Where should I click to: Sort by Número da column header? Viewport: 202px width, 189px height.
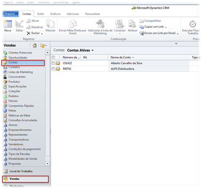(x=71, y=57)
